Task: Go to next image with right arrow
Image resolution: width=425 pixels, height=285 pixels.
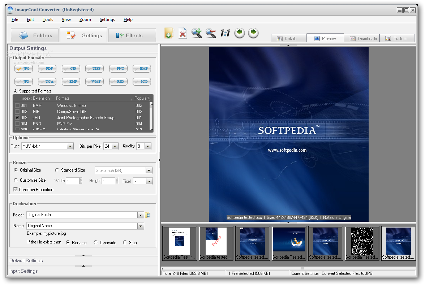Action: pyautogui.click(x=253, y=33)
